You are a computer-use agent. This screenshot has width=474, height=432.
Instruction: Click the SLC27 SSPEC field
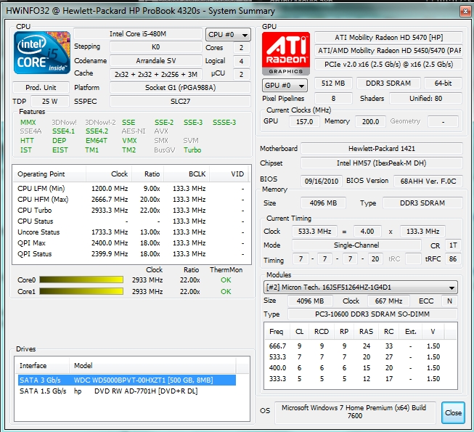tap(181, 101)
